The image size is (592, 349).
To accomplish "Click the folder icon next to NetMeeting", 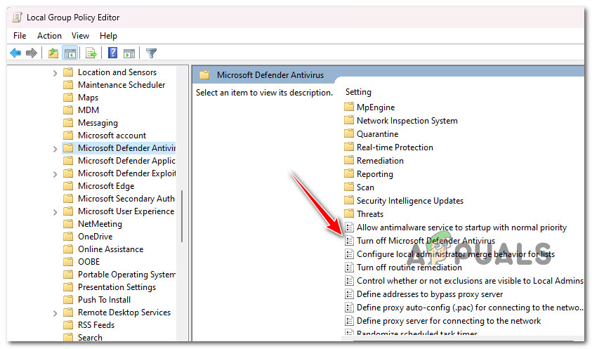I will (x=68, y=224).
